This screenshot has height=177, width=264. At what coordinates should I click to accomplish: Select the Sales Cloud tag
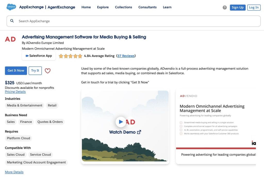click(x=16, y=155)
